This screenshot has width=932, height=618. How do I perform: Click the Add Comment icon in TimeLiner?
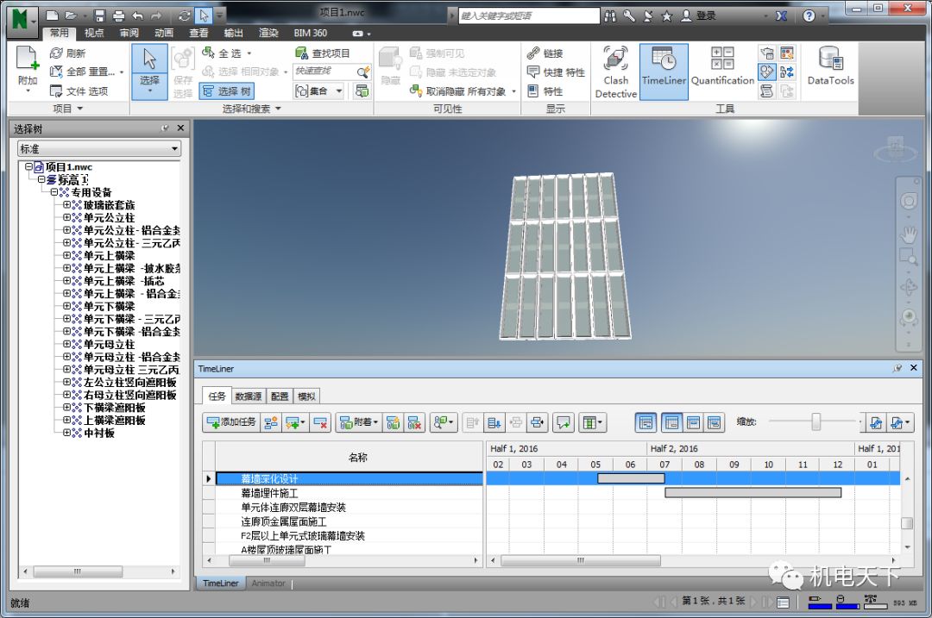click(x=563, y=422)
